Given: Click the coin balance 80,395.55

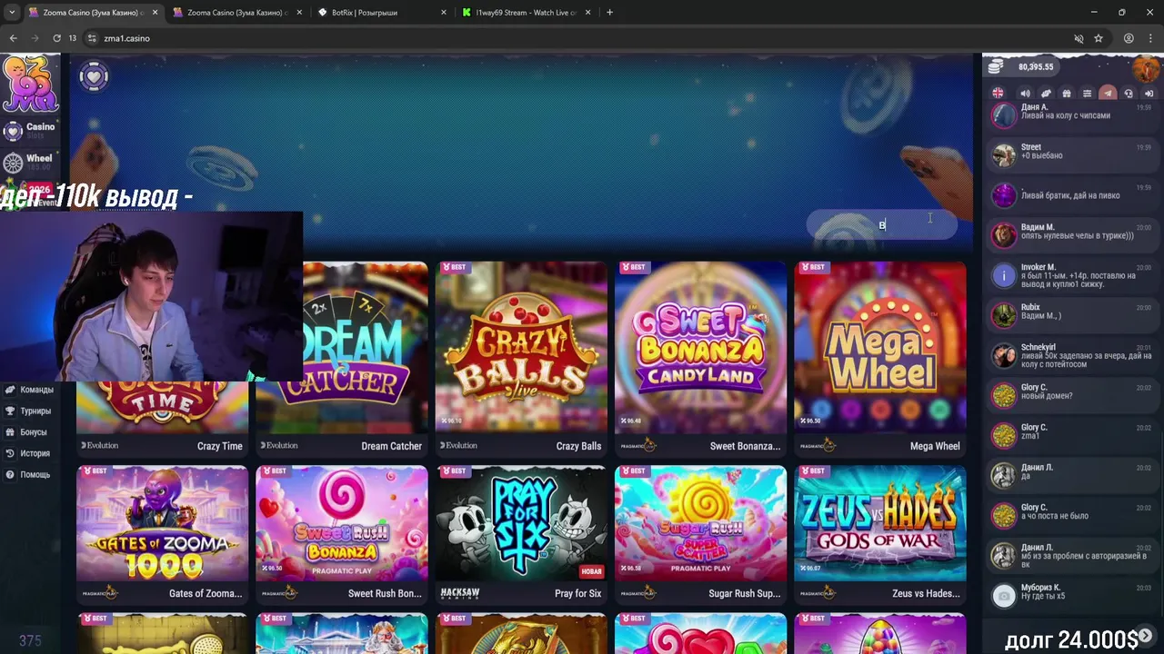Looking at the screenshot, I should tap(1036, 67).
